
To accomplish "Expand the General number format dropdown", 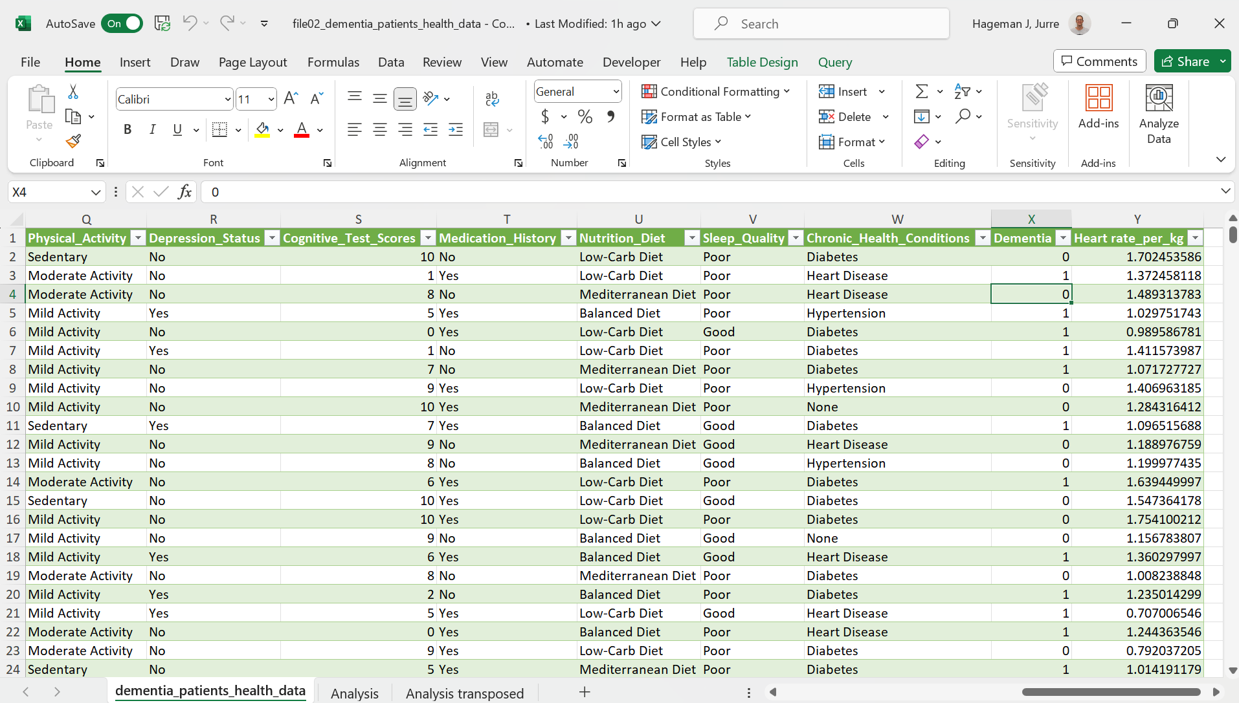I will (616, 92).
